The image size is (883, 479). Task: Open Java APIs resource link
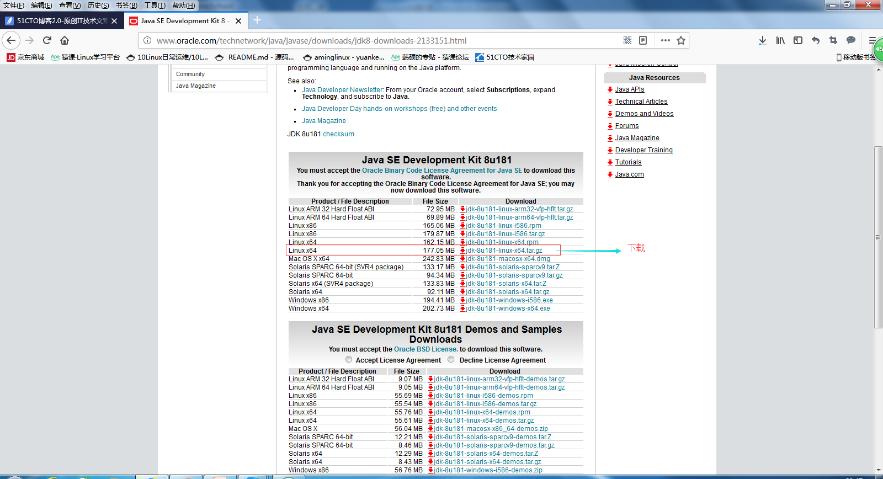(630, 89)
